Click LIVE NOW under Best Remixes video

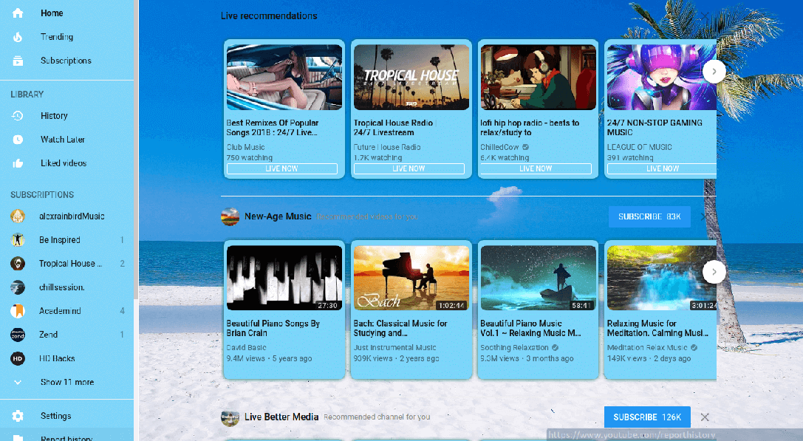281,168
